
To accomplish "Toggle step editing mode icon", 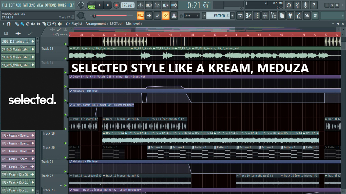I will (x=157, y=16).
